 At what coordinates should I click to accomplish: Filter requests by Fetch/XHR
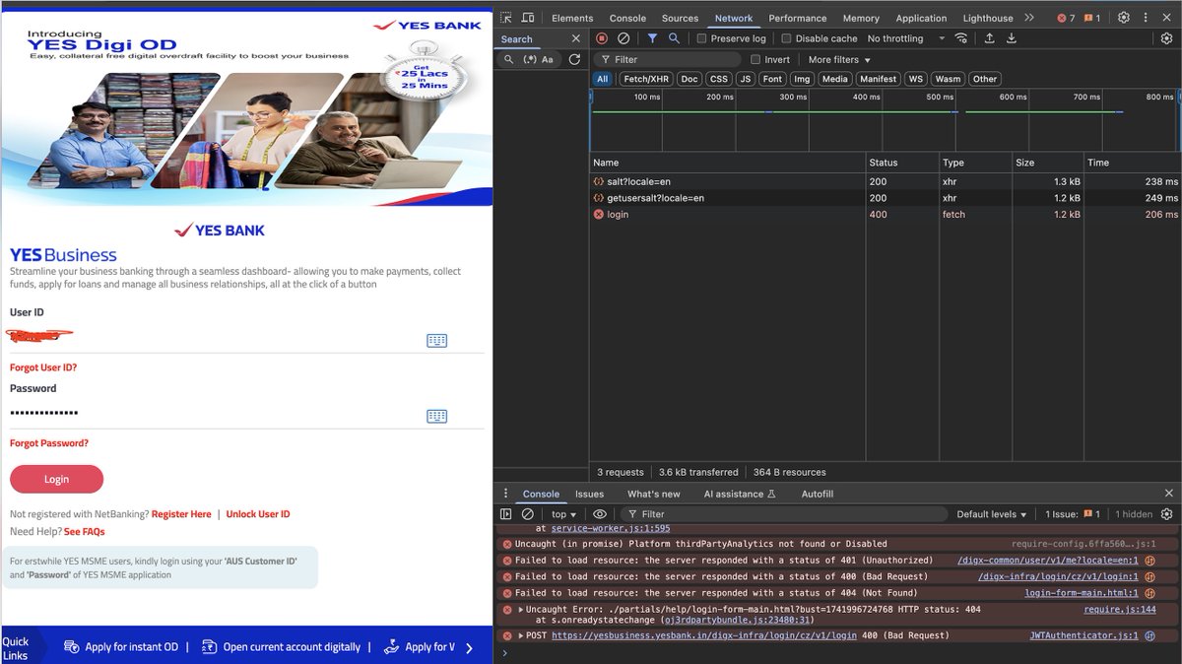[x=644, y=79]
